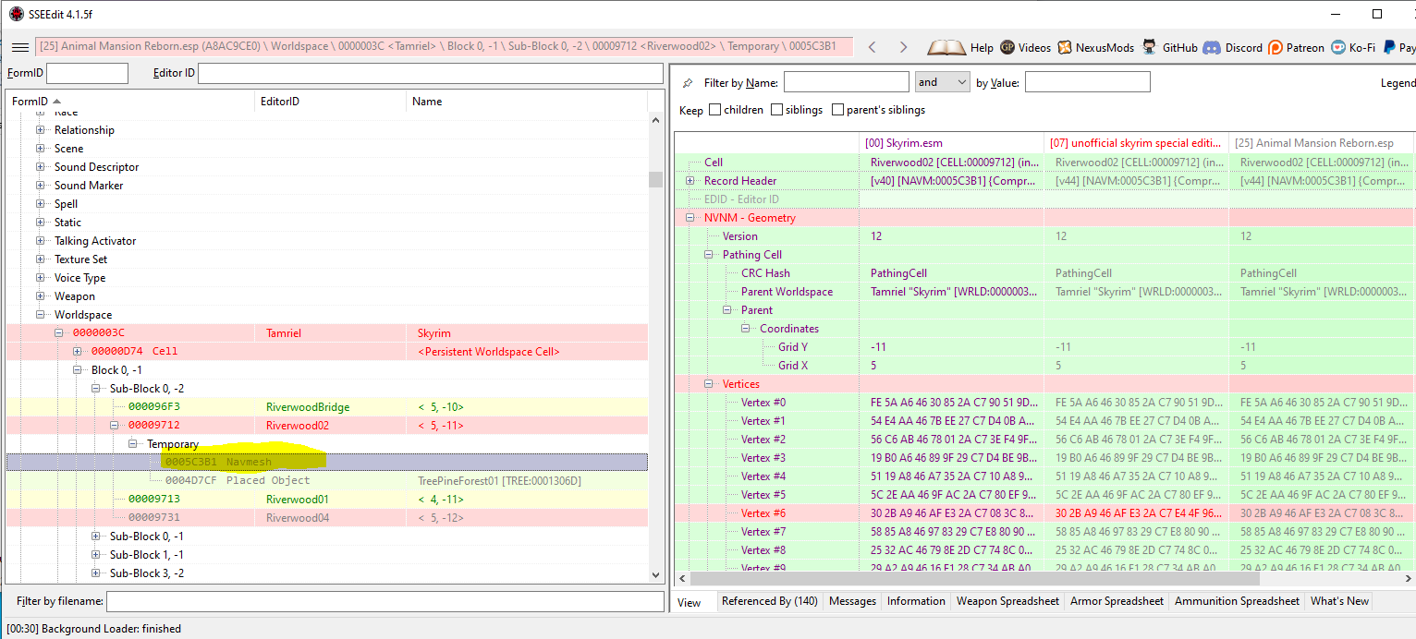
Task: Open the Ko-Fi icon link
Action: click(1338, 47)
